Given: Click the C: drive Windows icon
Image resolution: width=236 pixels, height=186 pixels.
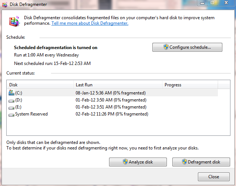Looking at the screenshot, I should pos(11,93).
